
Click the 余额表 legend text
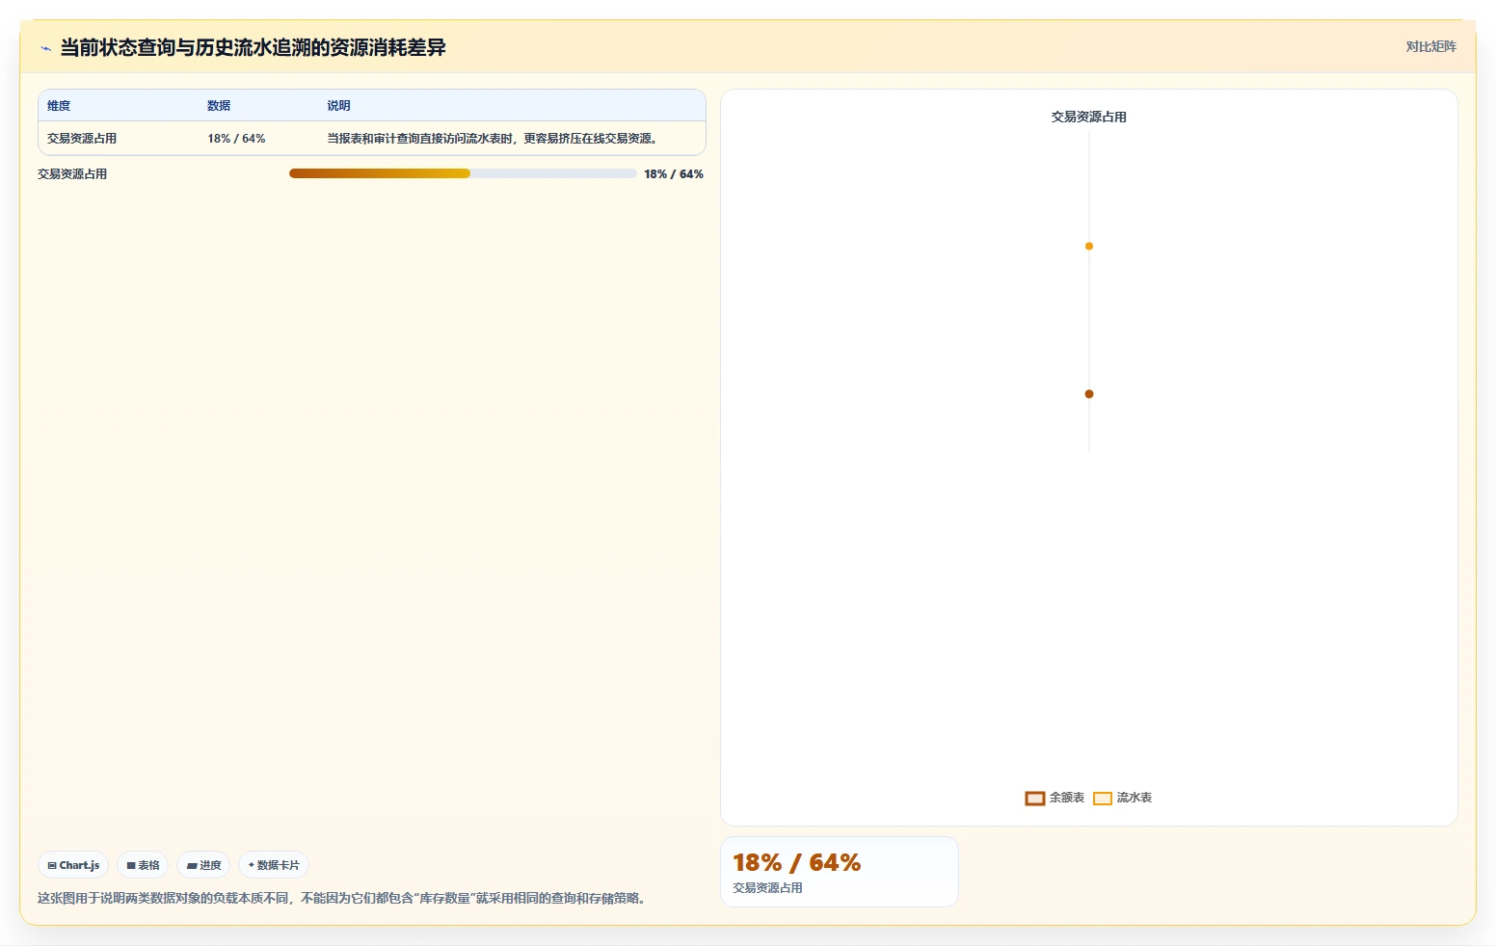coord(1067,798)
